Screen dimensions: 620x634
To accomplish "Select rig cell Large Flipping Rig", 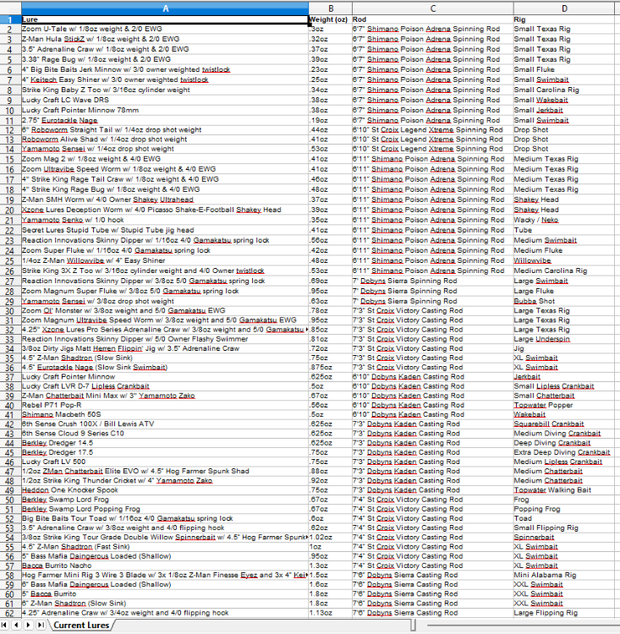I will pyautogui.click(x=564, y=613).
